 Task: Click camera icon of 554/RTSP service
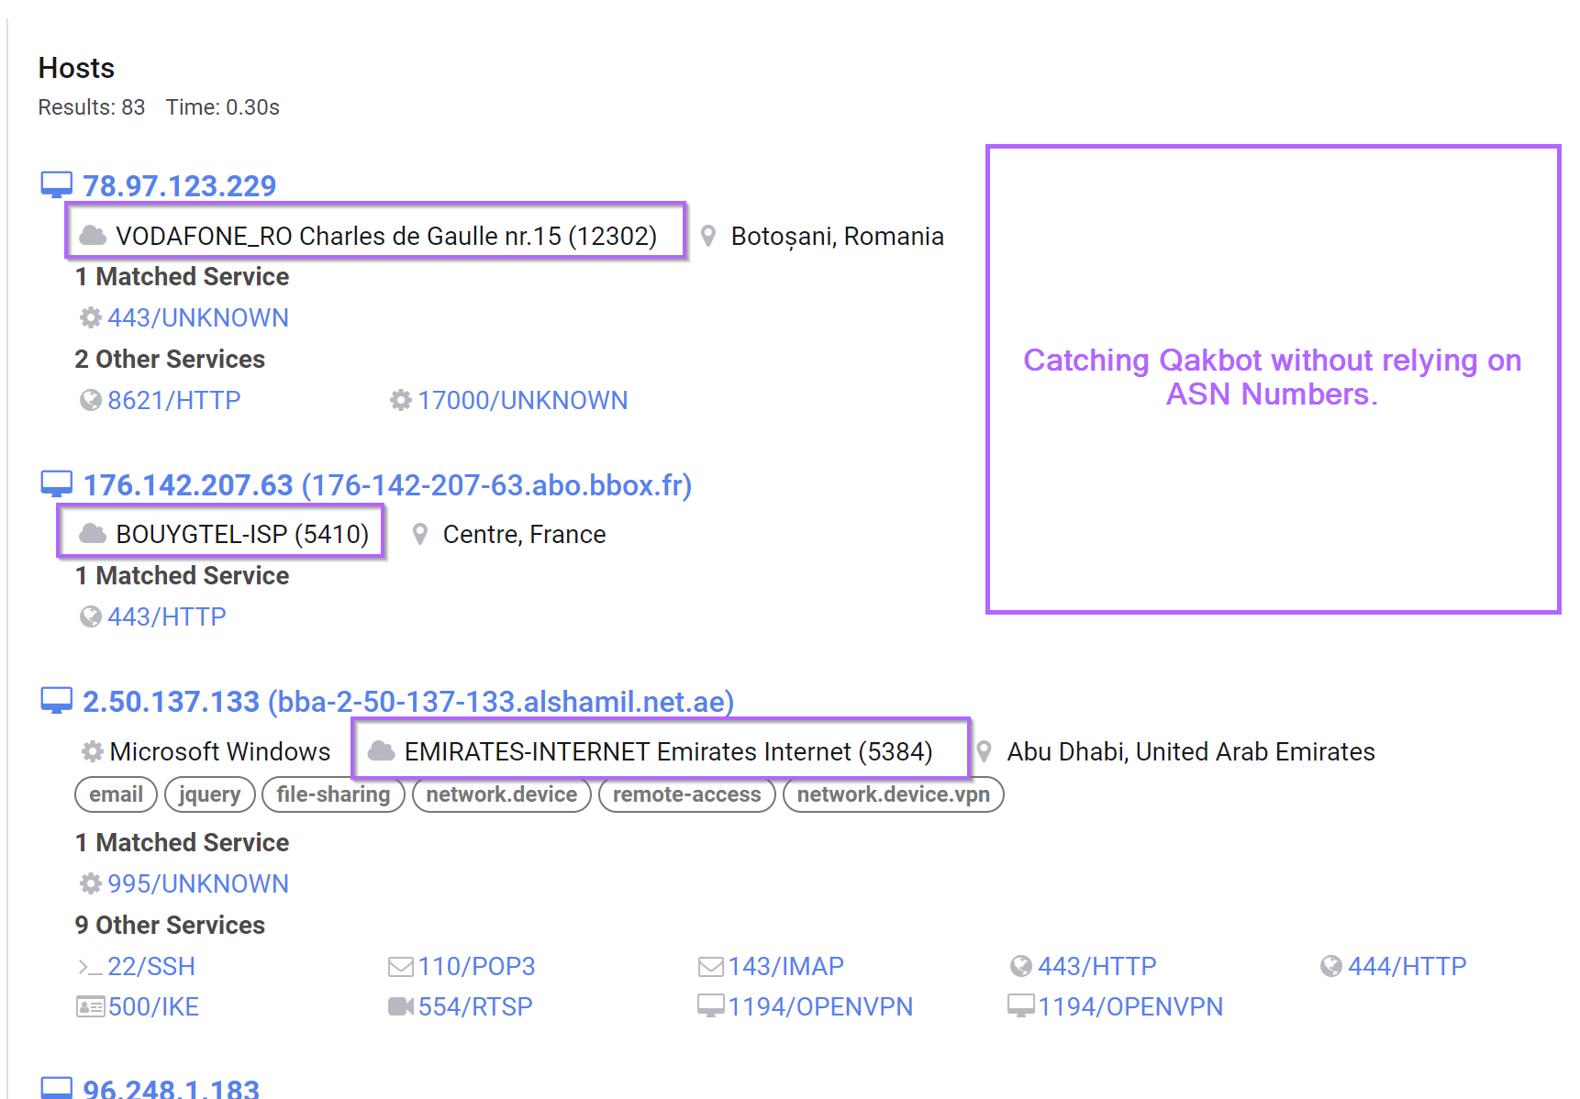click(401, 1007)
